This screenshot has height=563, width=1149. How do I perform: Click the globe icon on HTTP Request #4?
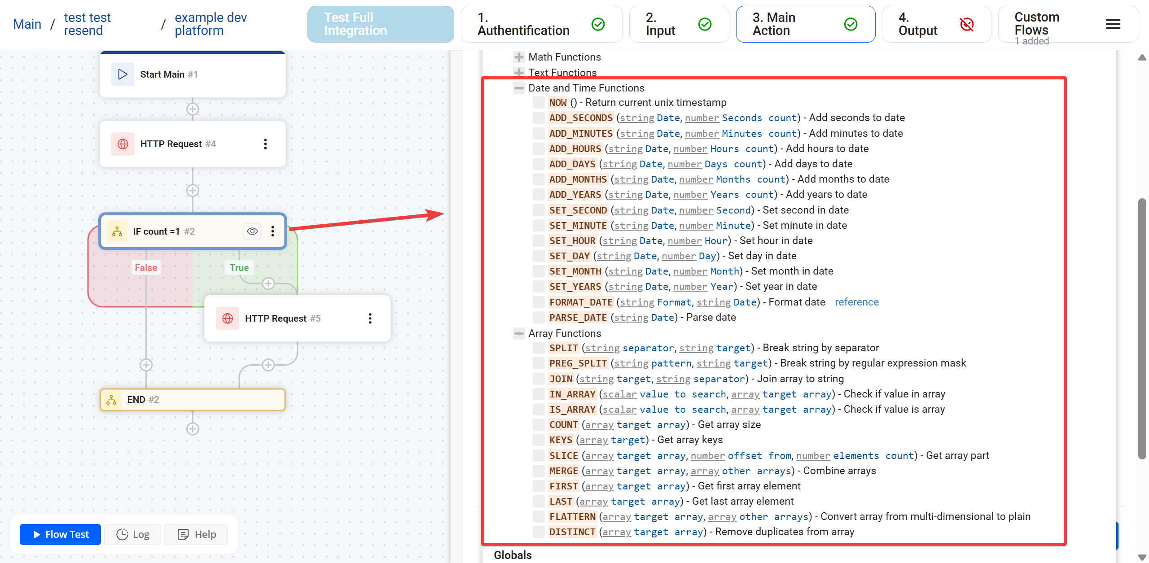point(123,144)
